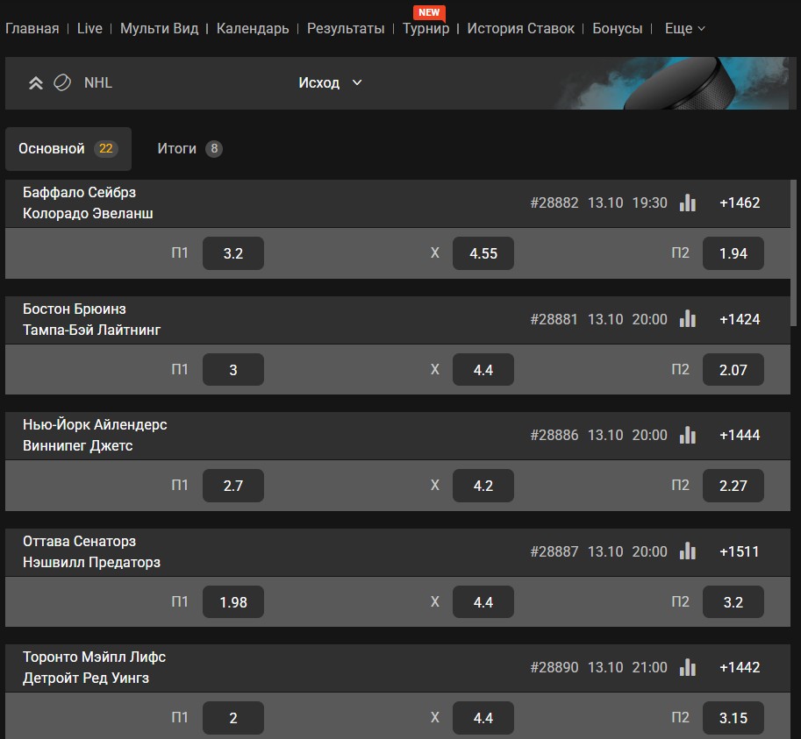Click match number #28882
801x739 pixels.
click(554, 203)
